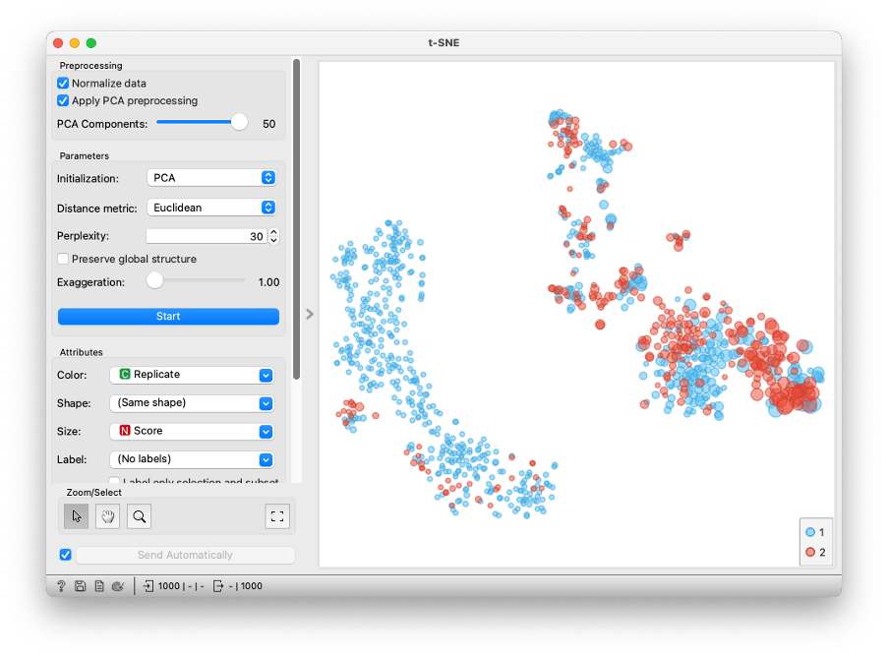Enable Preserve global structure
Image resolution: width=889 pixels, height=659 pixels.
(x=63, y=259)
